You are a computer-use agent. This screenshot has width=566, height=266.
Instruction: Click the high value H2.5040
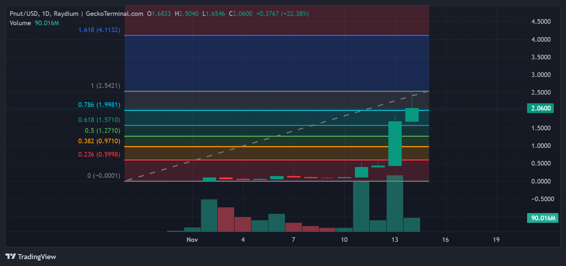tap(187, 14)
